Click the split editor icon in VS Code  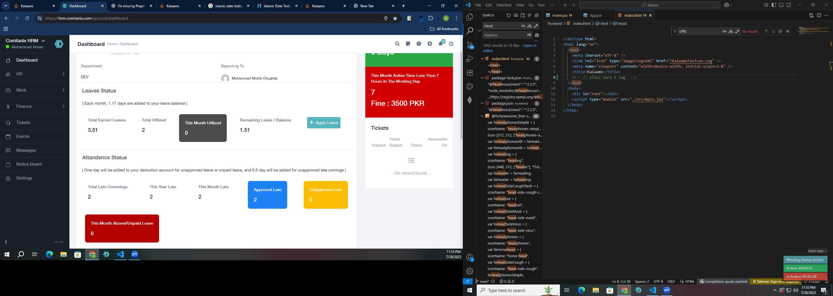819,16
